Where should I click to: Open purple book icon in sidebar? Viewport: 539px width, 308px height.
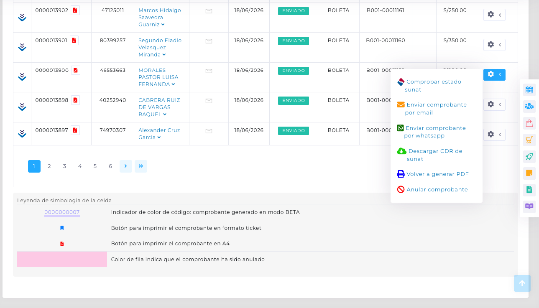pos(529,206)
